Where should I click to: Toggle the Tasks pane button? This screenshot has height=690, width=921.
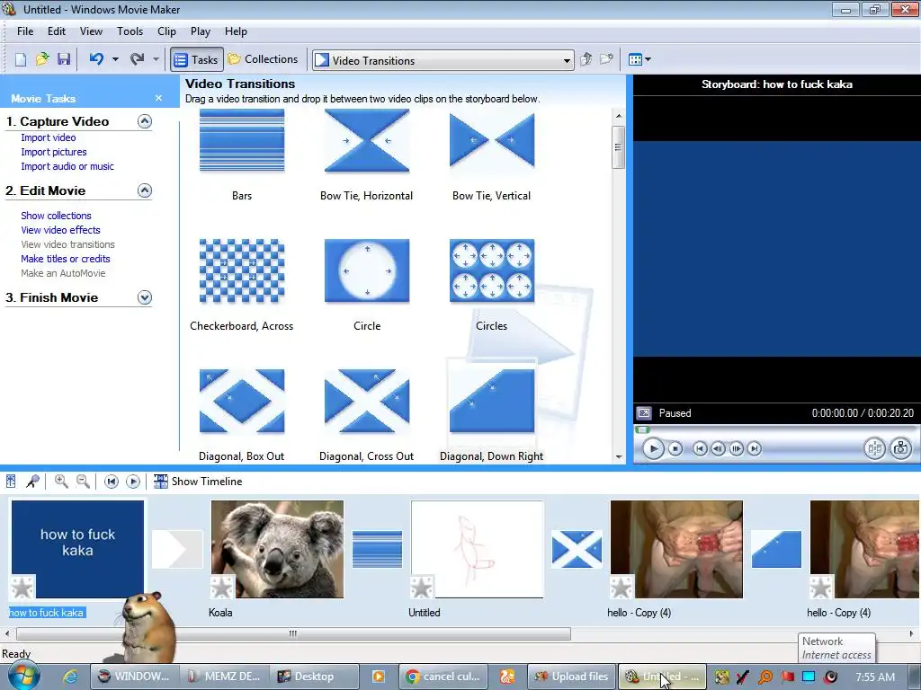[197, 59]
